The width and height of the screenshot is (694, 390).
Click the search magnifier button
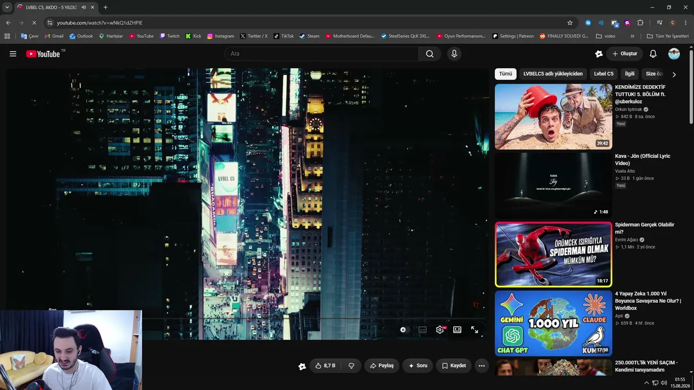429,54
